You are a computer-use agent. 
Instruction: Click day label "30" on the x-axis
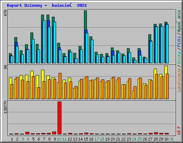pos(166,139)
